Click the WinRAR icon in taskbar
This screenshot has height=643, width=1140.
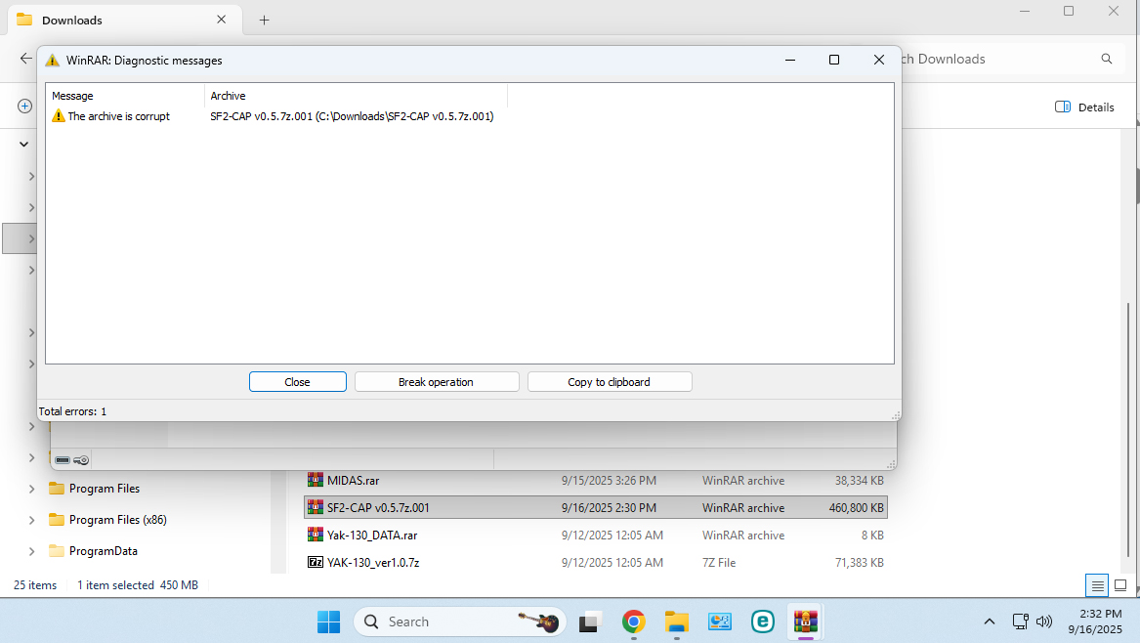tap(805, 622)
